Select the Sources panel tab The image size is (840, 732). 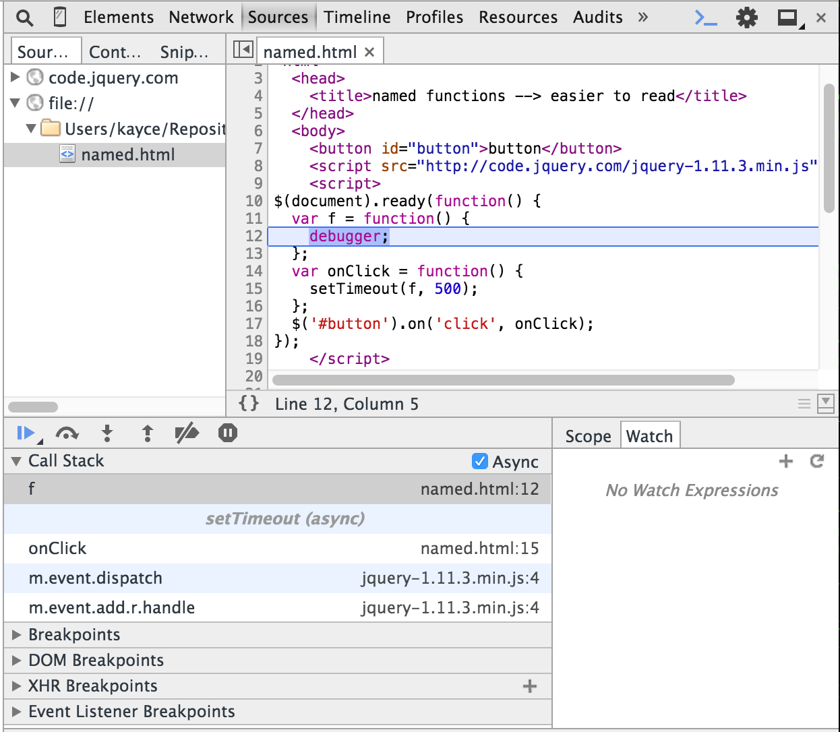click(x=278, y=17)
